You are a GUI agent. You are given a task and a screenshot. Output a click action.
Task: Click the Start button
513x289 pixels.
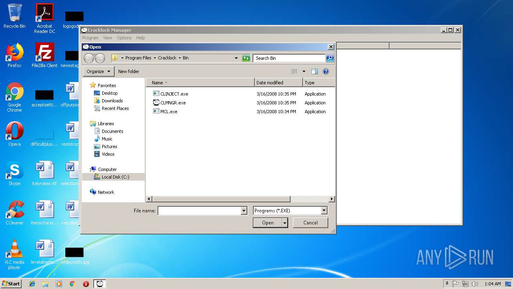[11, 284]
